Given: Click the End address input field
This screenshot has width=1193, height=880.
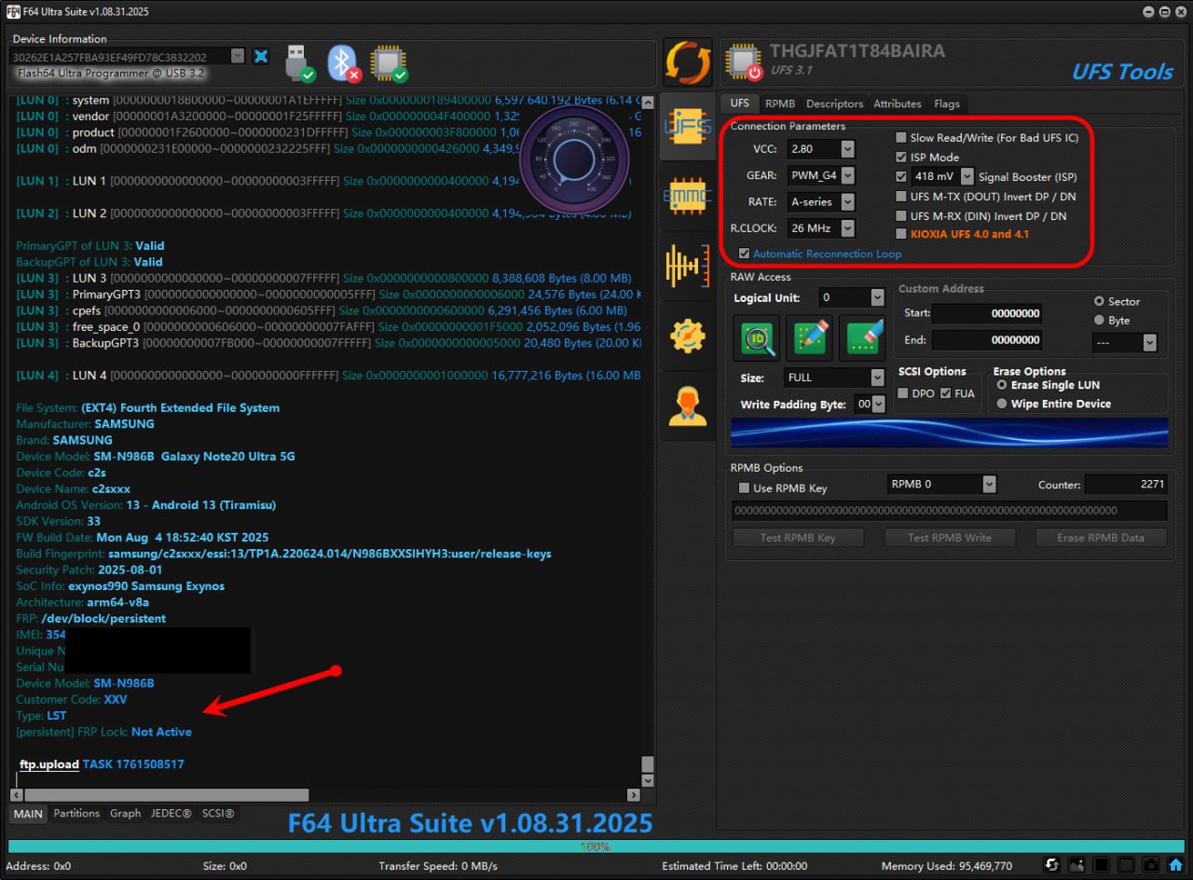Looking at the screenshot, I should click(x=987, y=340).
